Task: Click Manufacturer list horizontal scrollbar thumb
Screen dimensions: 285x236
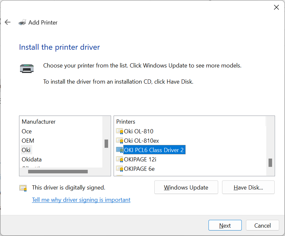Action: point(58,171)
